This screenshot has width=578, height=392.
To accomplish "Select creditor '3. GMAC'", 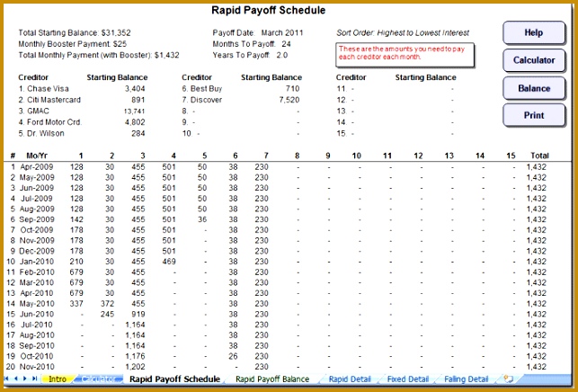I will pyautogui.click(x=33, y=111).
